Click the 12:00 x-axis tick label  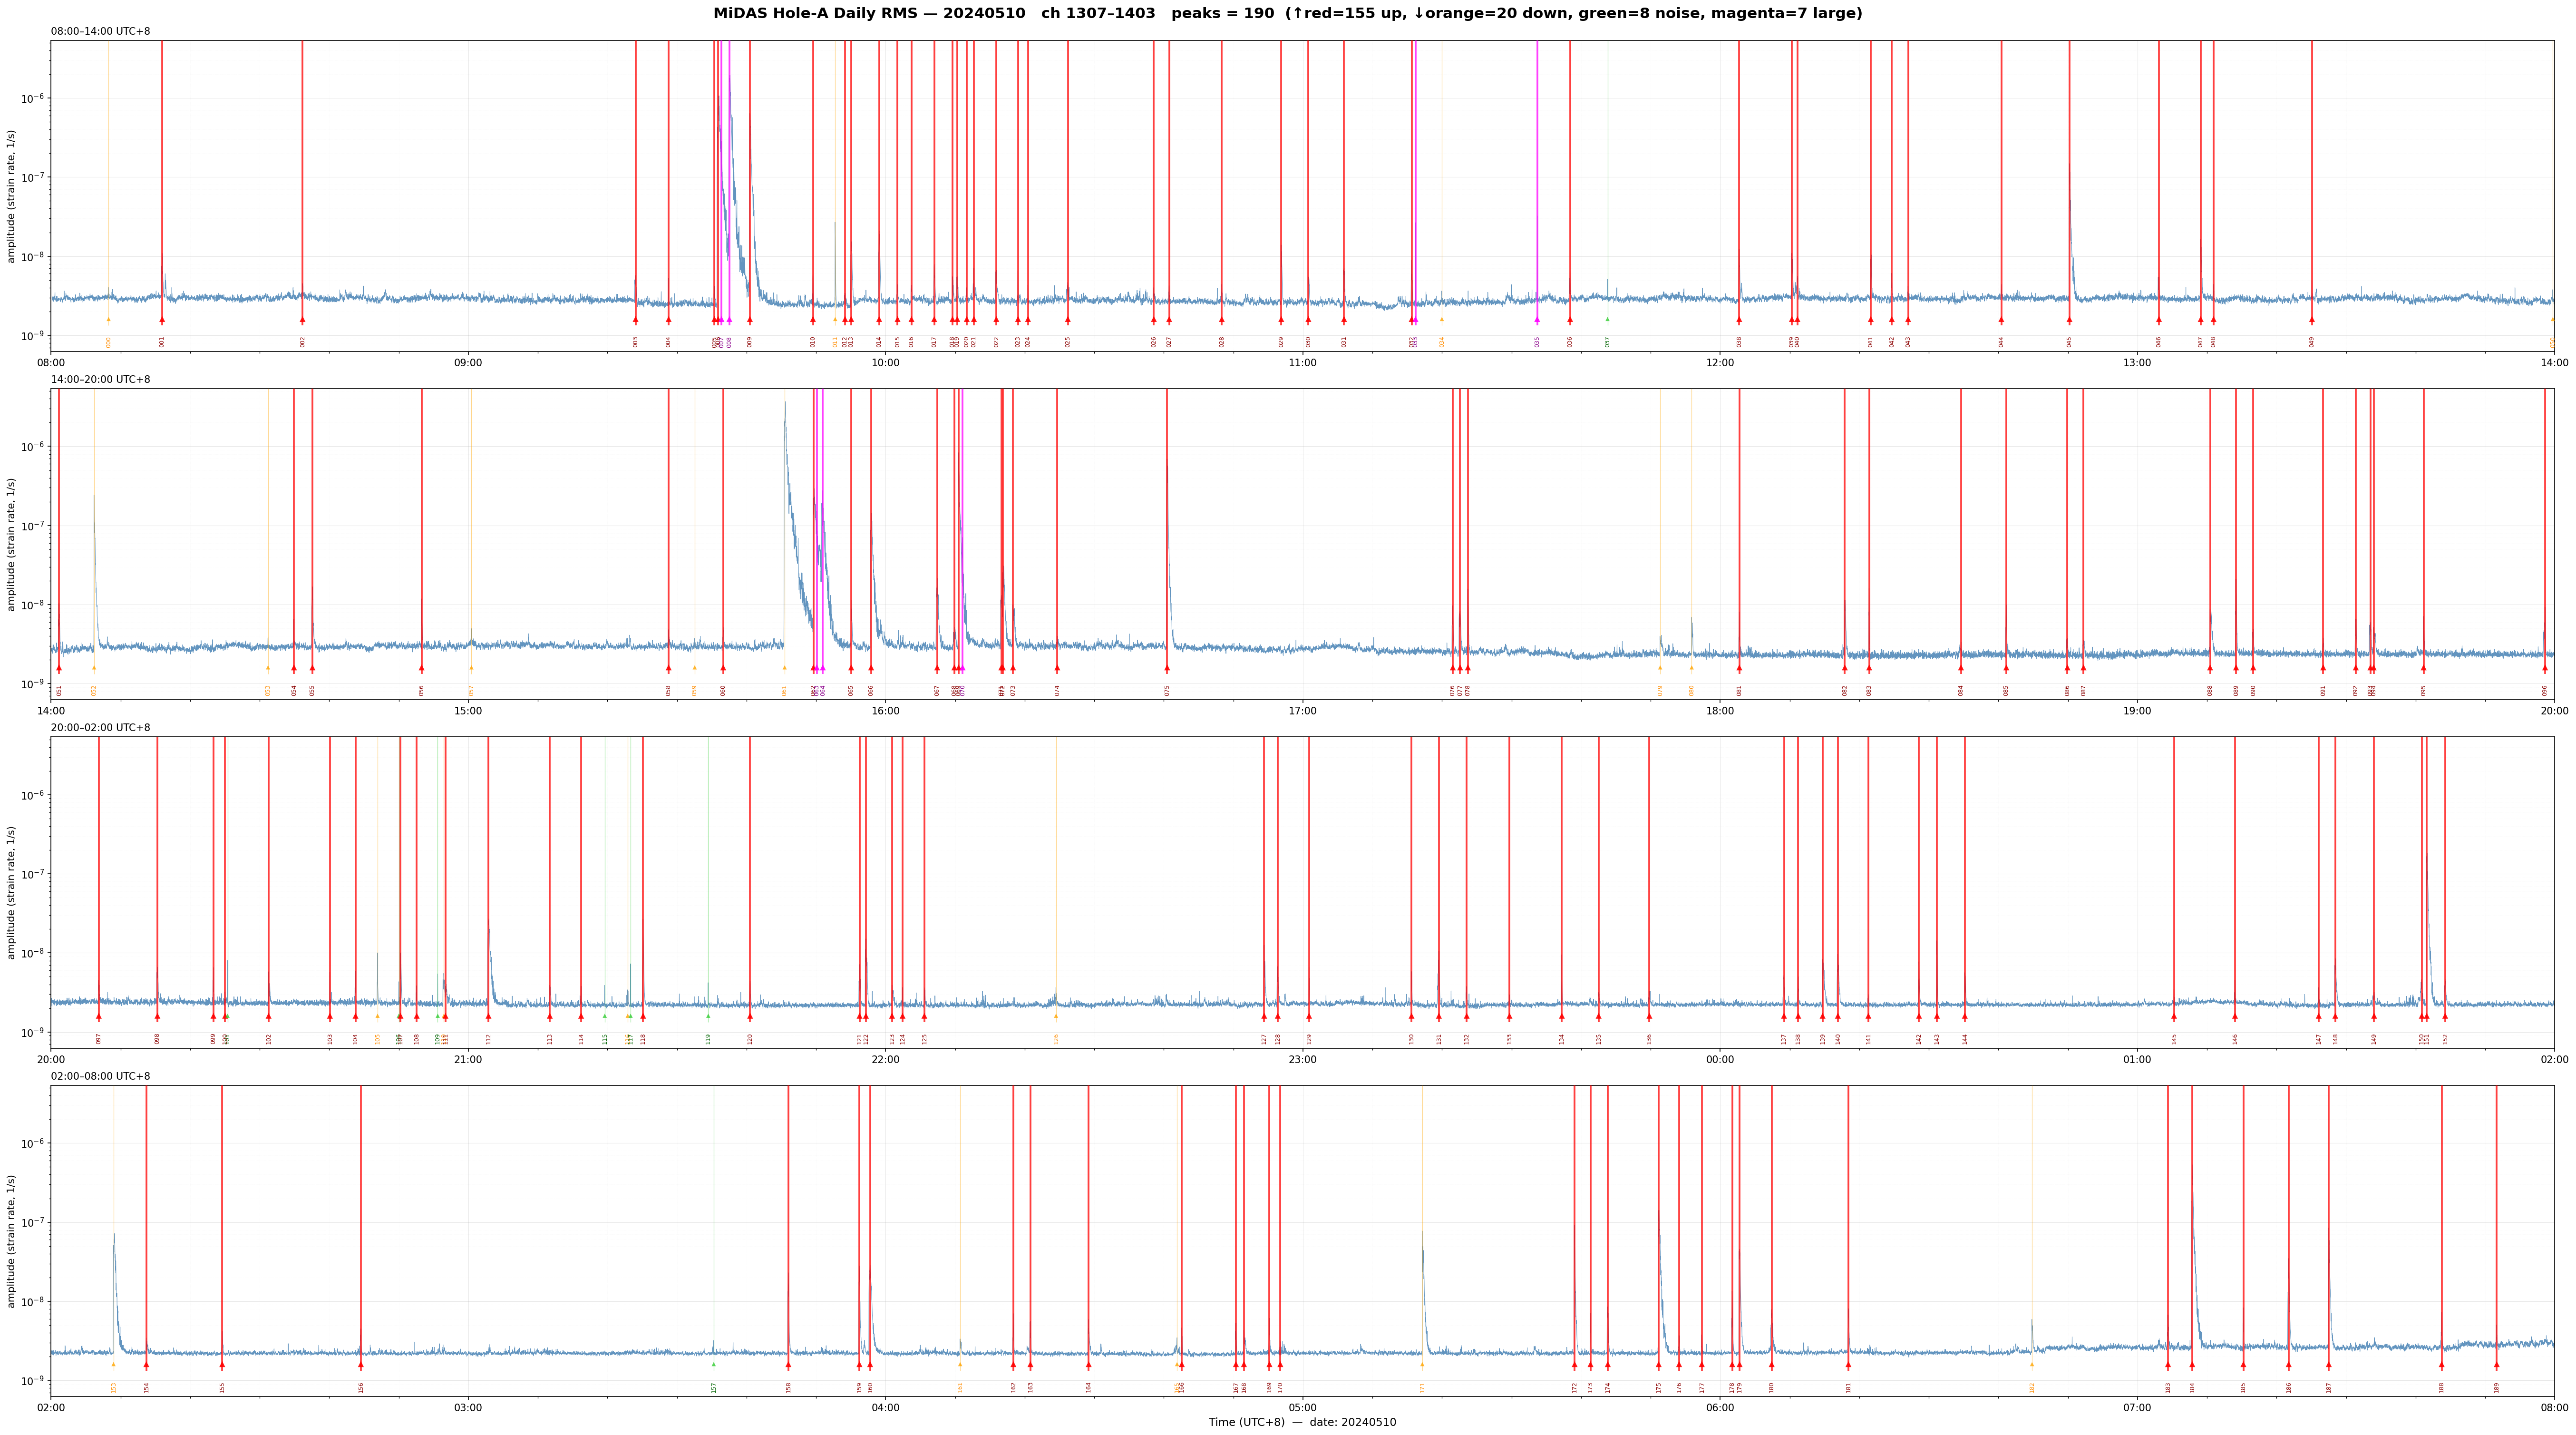(1720, 363)
